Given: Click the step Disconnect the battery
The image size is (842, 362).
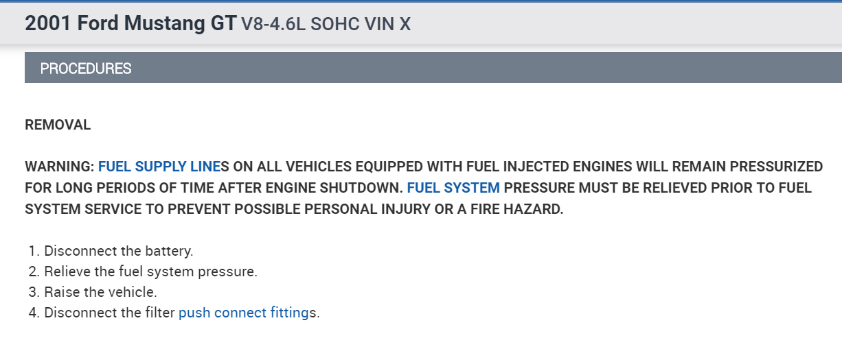Looking at the screenshot, I should coord(118,251).
